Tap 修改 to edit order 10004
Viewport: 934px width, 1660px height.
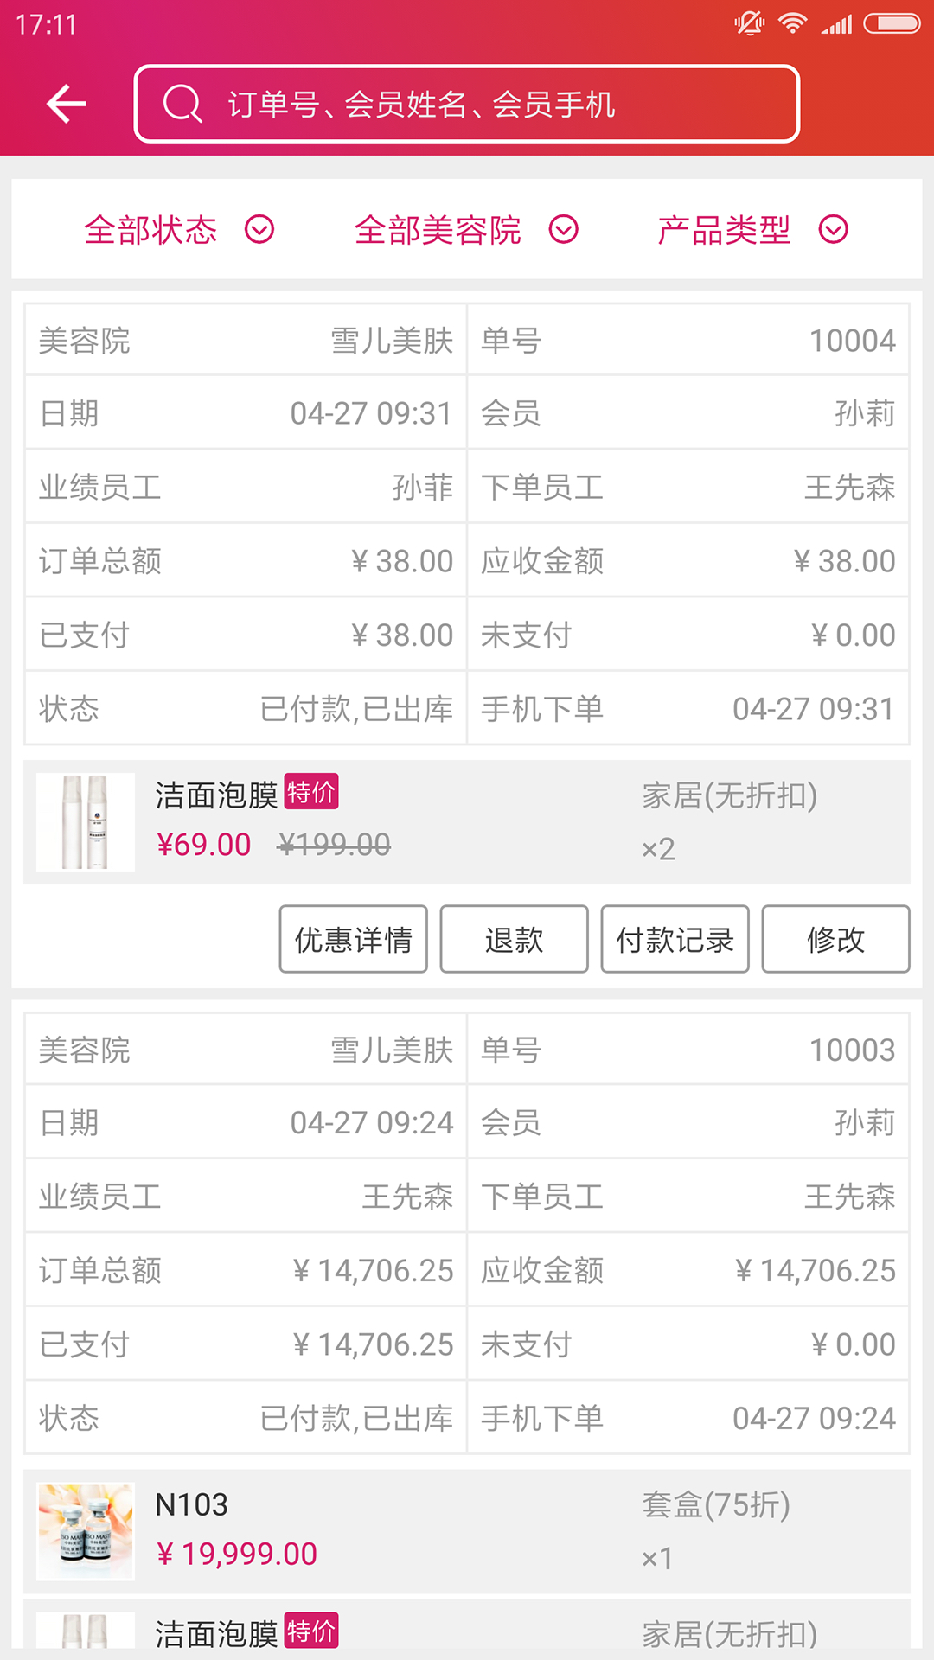(835, 939)
